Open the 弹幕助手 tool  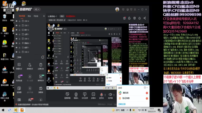point(19,66)
